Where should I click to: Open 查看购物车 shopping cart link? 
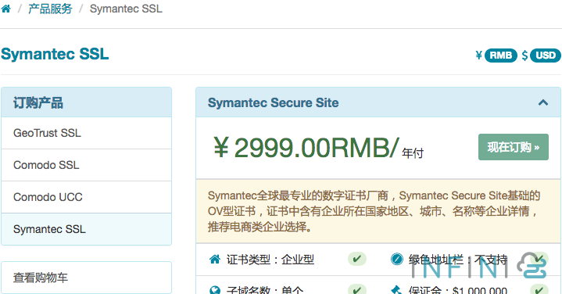point(87,278)
